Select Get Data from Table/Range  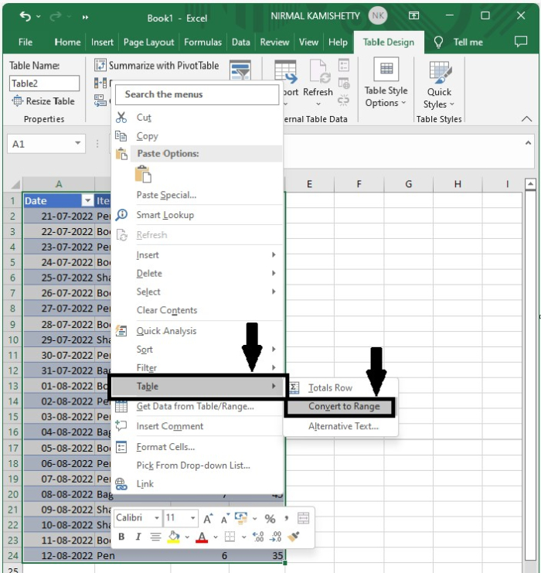click(x=197, y=406)
